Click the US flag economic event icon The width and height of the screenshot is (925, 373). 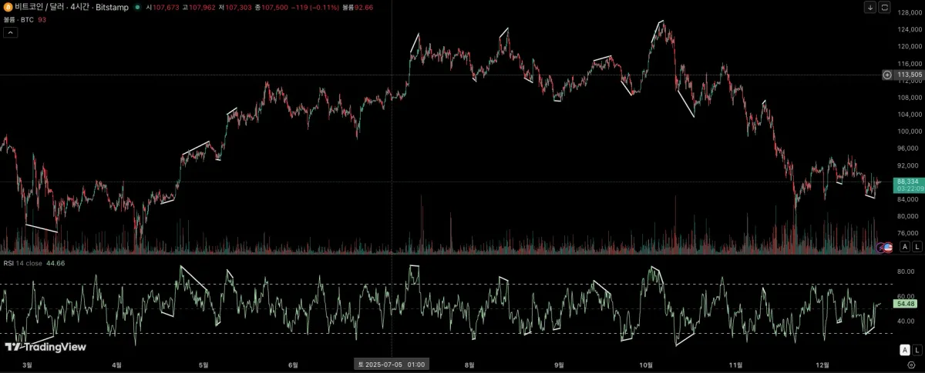(x=888, y=247)
